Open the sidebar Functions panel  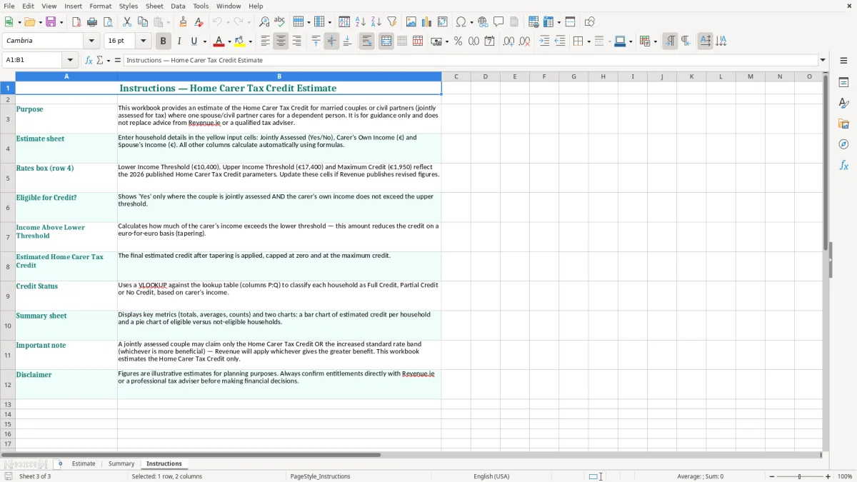click(x=843, y=165)
